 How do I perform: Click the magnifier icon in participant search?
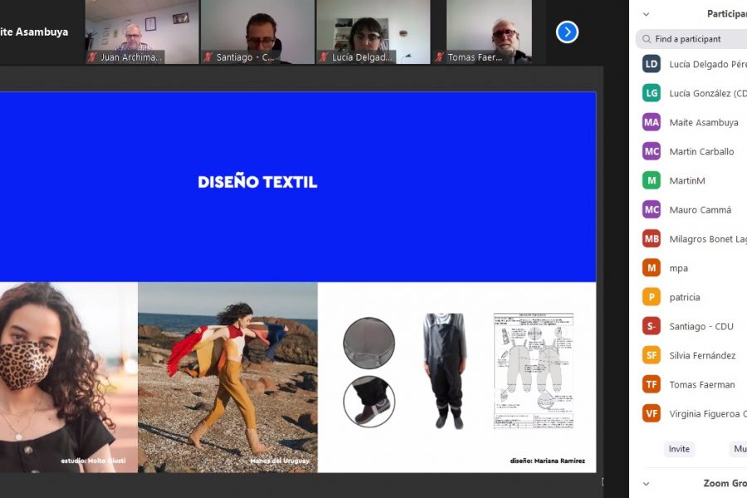(x=647, y=39)
